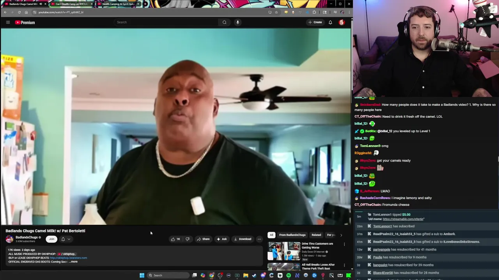
Task: Switch to Can I Stealth Camp tab
Action: tap(72, 4)
